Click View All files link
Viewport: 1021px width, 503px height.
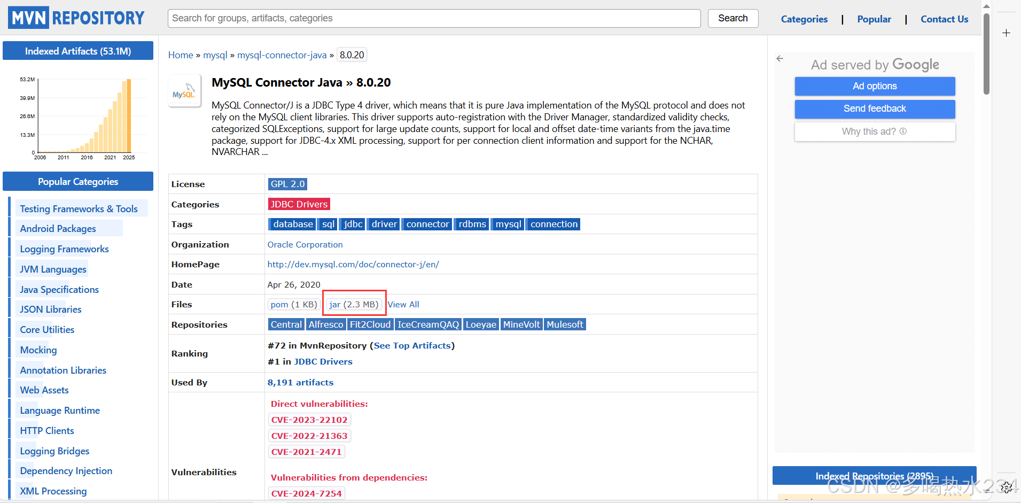pyautogui.click(x=403, y=305)
